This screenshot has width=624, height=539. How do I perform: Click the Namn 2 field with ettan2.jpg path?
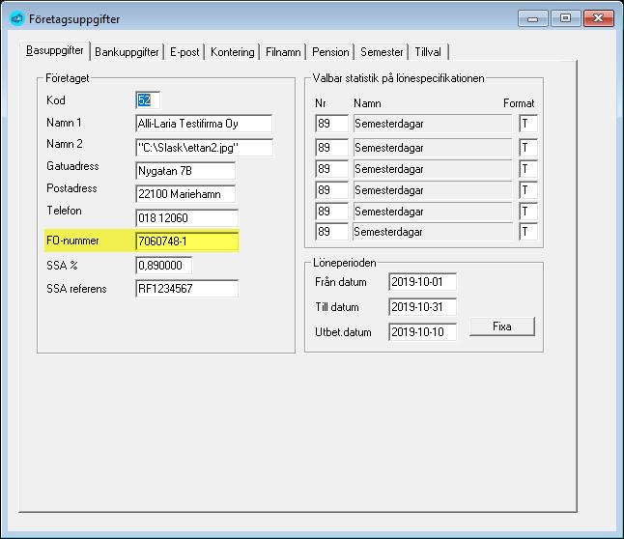click(x=205, y=148)
